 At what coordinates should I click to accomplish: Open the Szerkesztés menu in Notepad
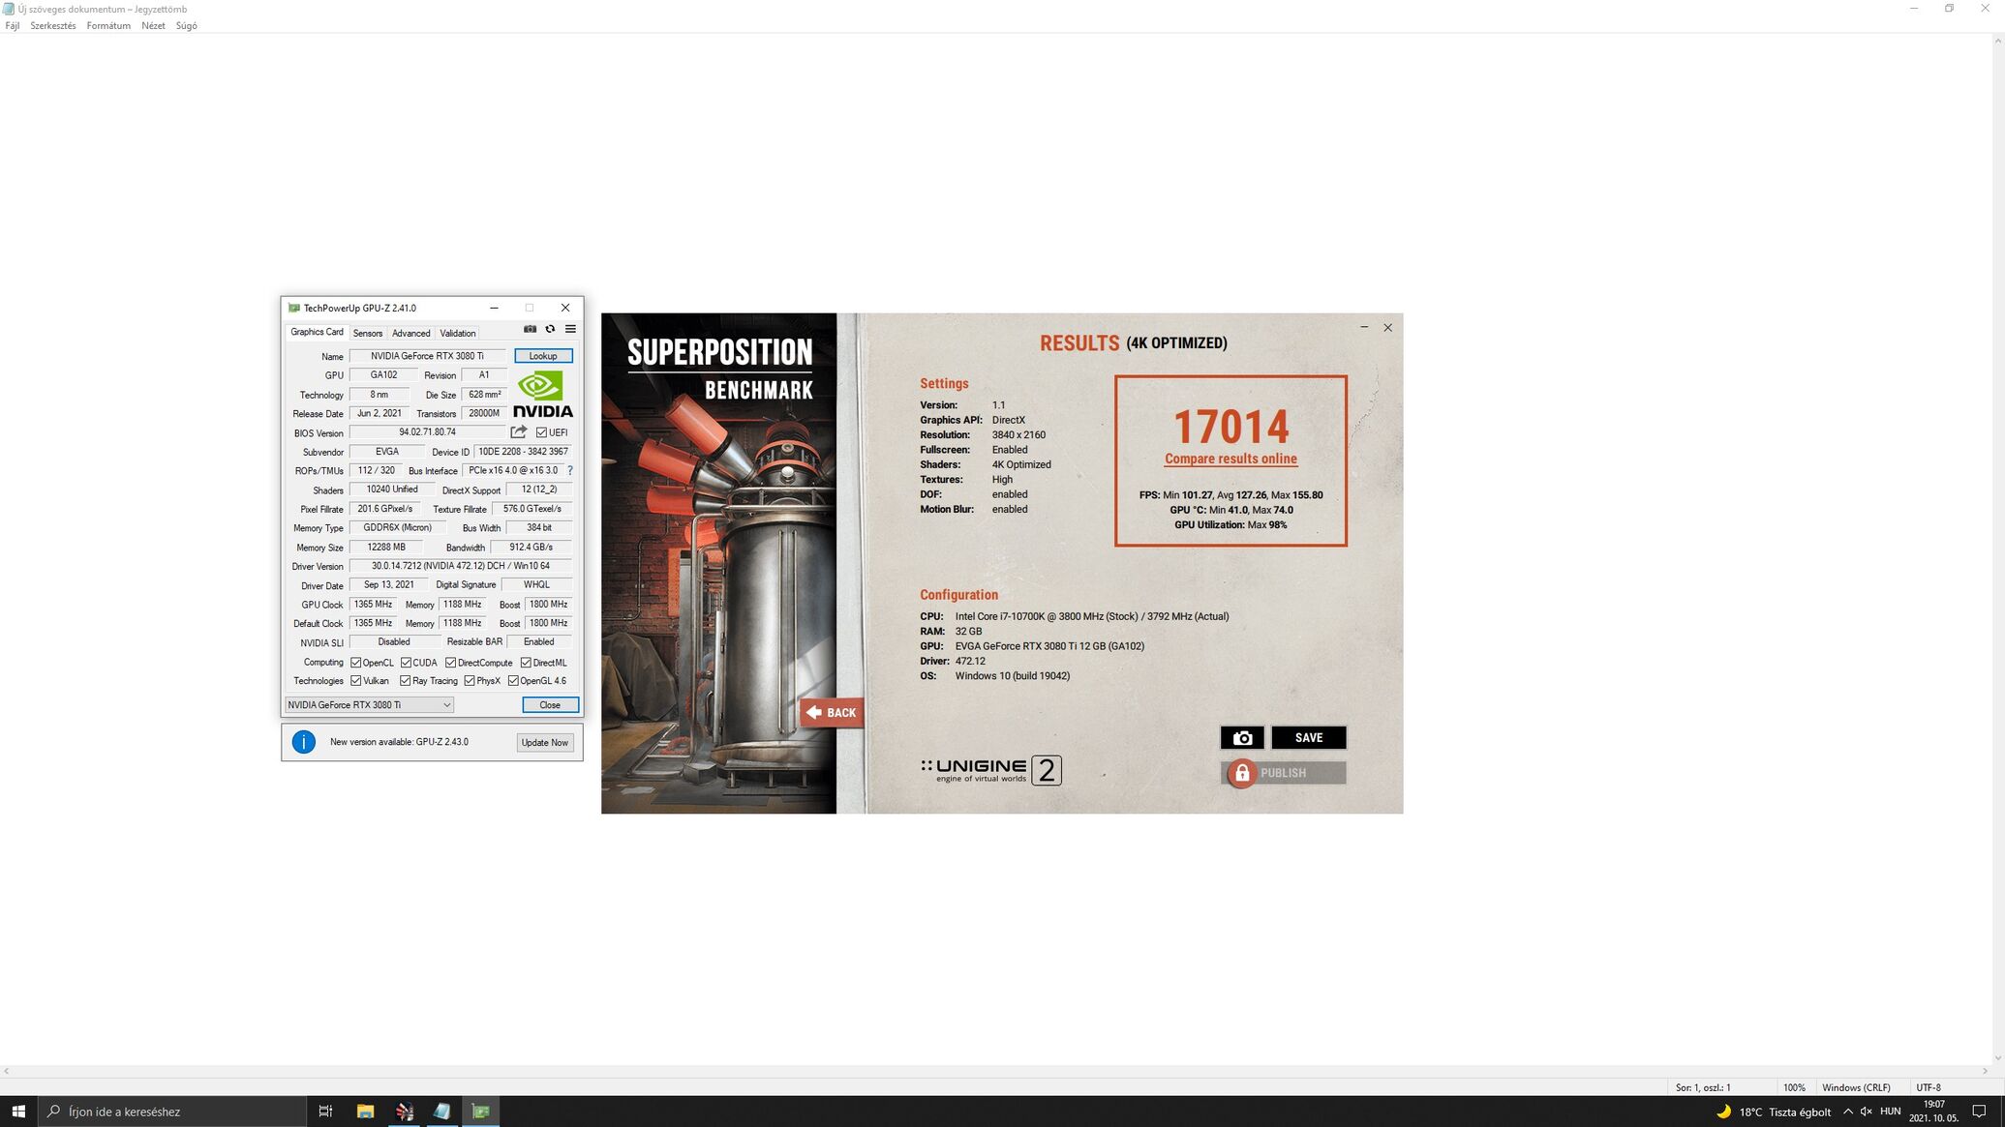click(52, 26)
